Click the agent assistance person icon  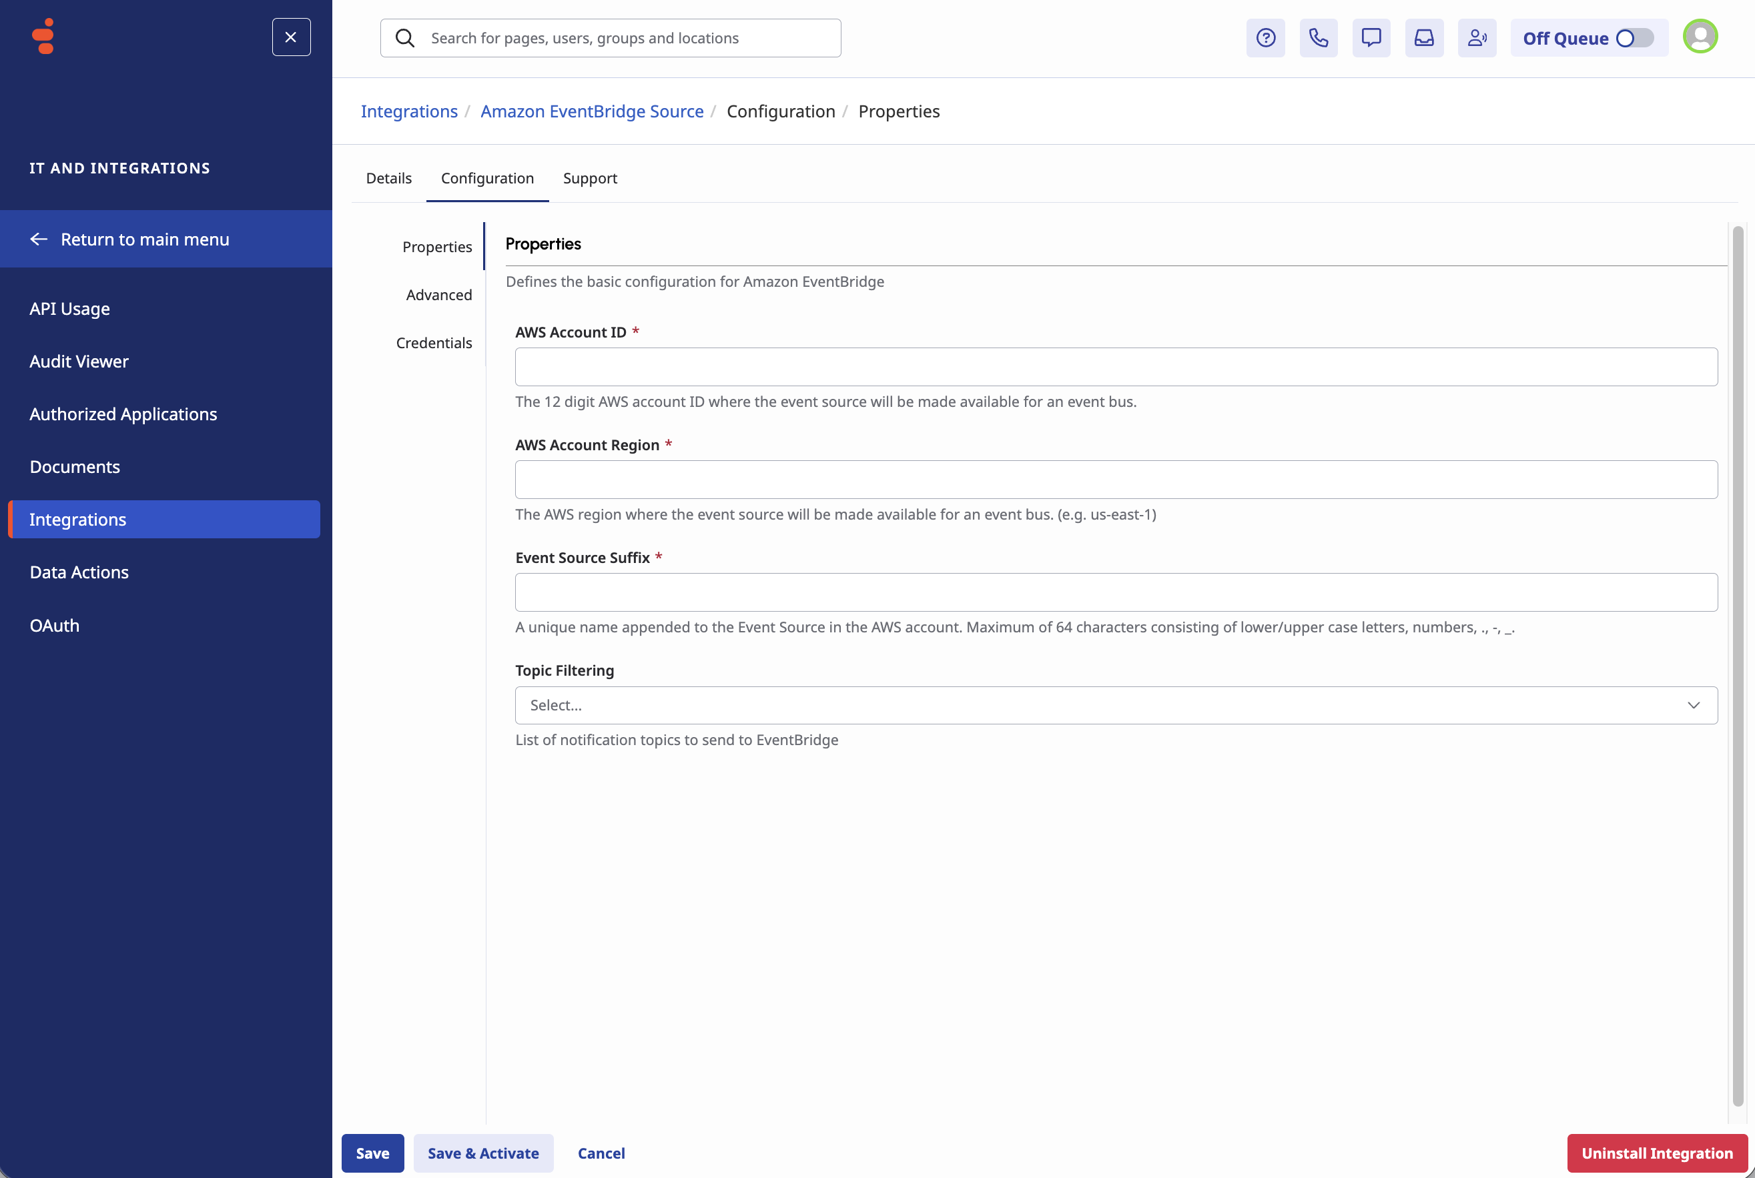click(x=1476, y=37)
